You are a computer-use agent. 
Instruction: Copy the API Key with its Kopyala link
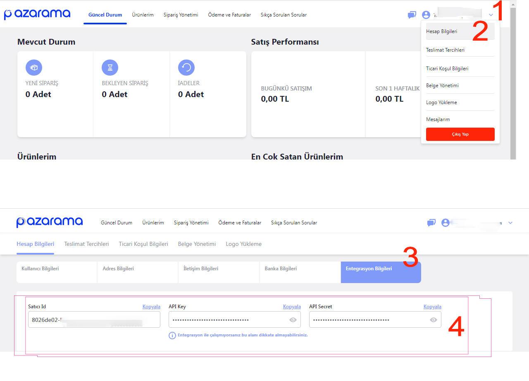point(292,307)
